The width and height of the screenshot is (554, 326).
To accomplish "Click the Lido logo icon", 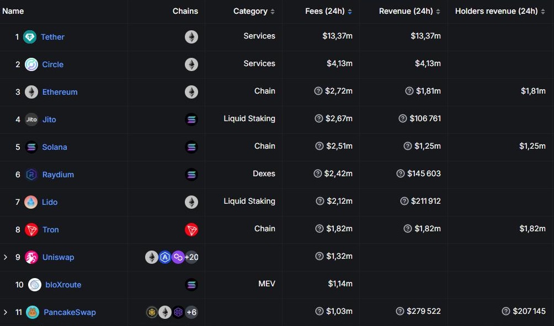I will pyautogui.click(x=31, y=202).
